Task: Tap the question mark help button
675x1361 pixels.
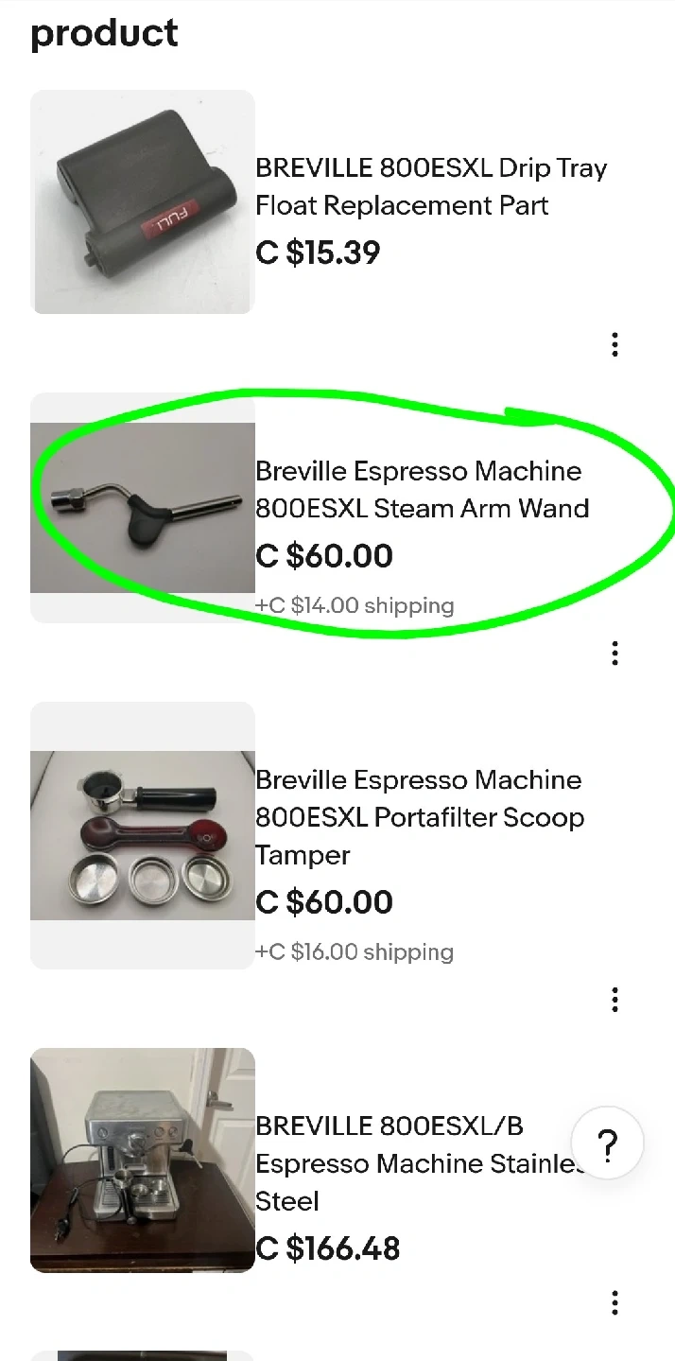Action: [608, 1143]
